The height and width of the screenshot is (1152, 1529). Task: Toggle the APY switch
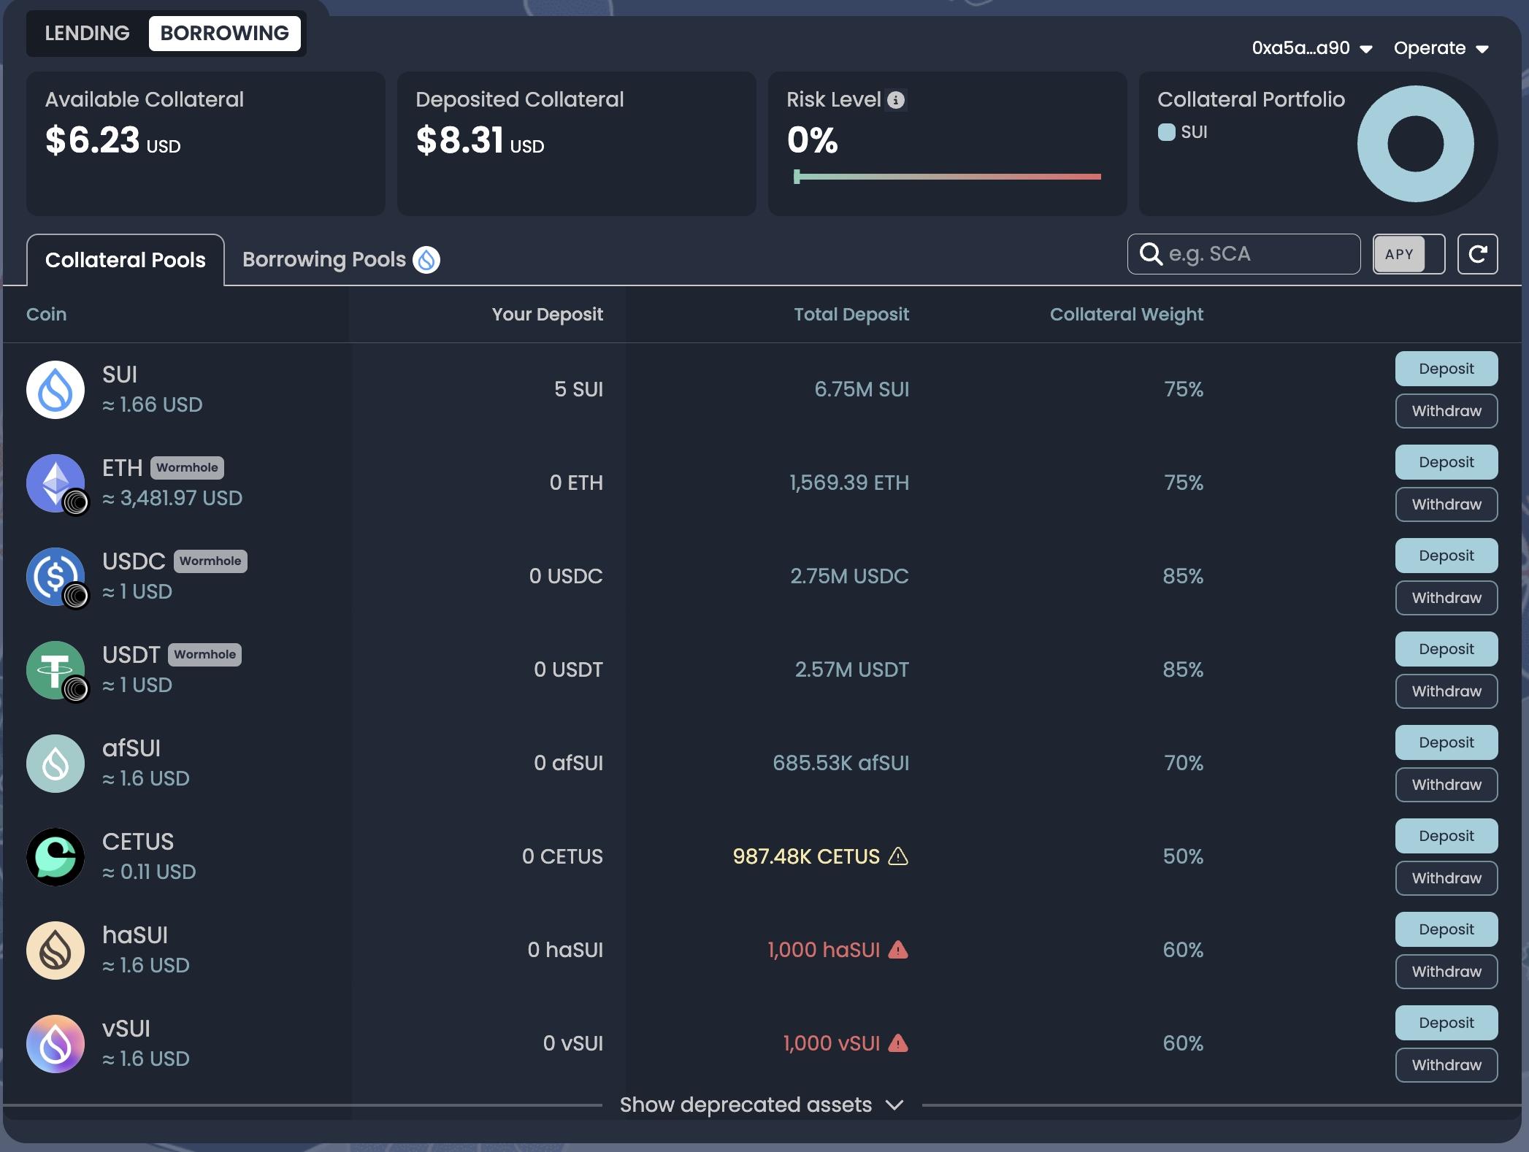click(1409, 254)
